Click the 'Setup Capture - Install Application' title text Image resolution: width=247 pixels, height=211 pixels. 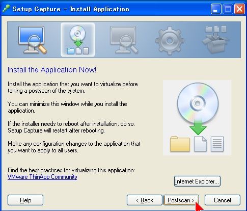(x=71, y=9)
